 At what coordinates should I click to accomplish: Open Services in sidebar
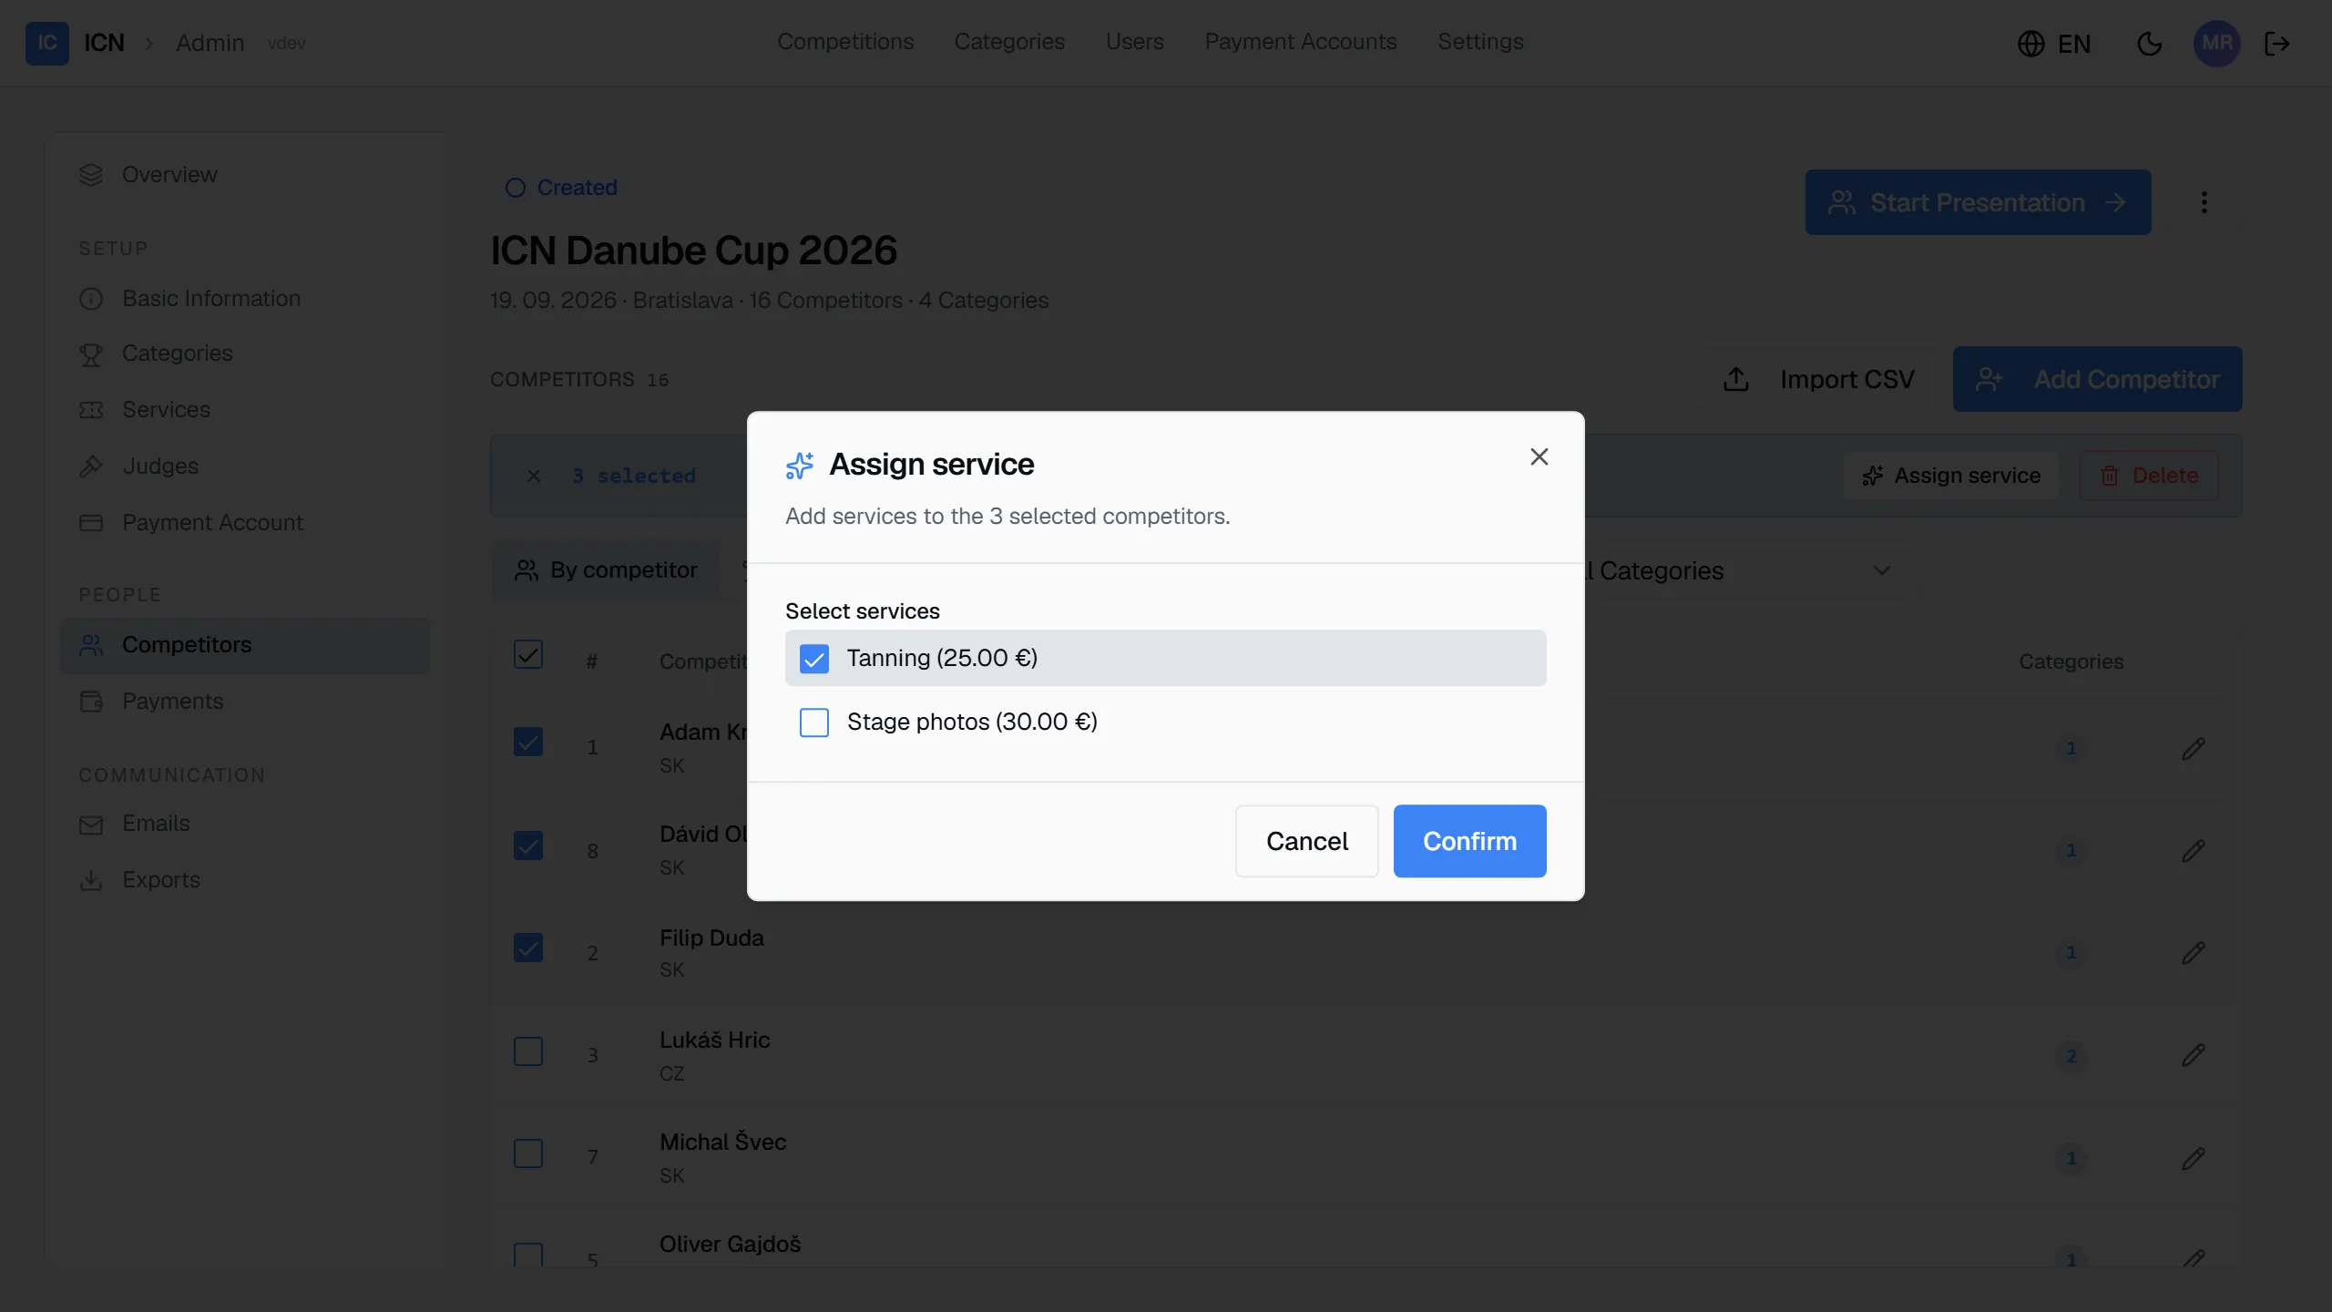click(x=244, y=410)
